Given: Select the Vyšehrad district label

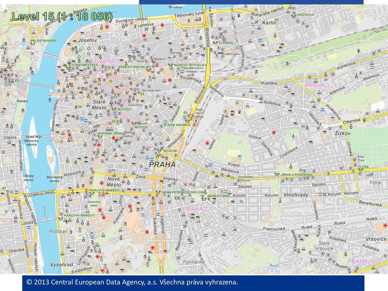Looking at the screenshot, I should click(x=61, y=265).
